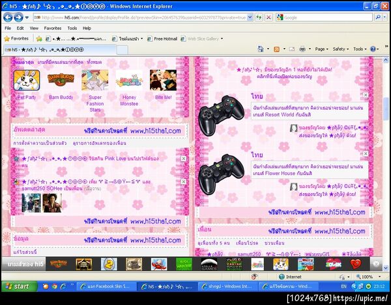Viewport: 391px width, 305px height.
Task: Expand the address bar history dropdown
Action: [250, 18]
